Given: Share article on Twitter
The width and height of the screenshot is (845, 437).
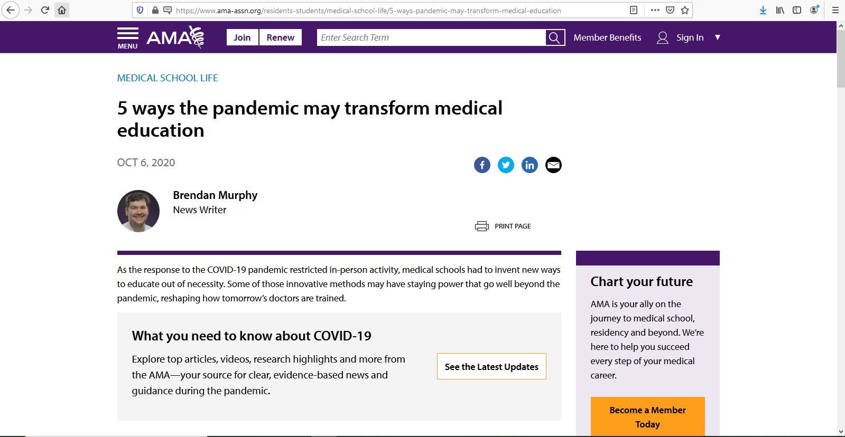Looking at the screenshot, I should (x=506, y=165).
